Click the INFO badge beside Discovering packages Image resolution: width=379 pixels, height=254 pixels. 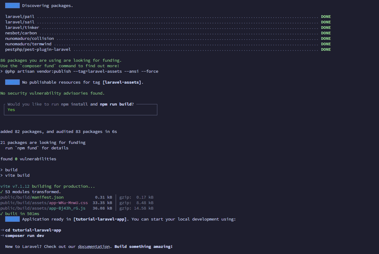pyautogui.click(x=12, y=6)
